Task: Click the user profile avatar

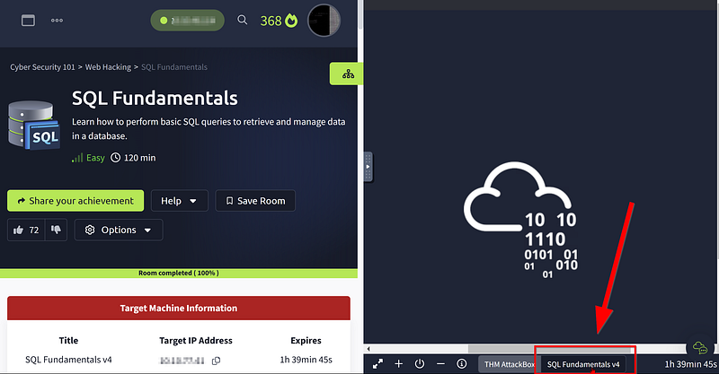Action: [324, 20]
